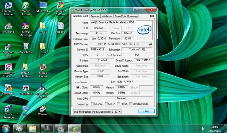Click the GPU field showing Pineview
The image size is (227, 133).
(99, 28)
